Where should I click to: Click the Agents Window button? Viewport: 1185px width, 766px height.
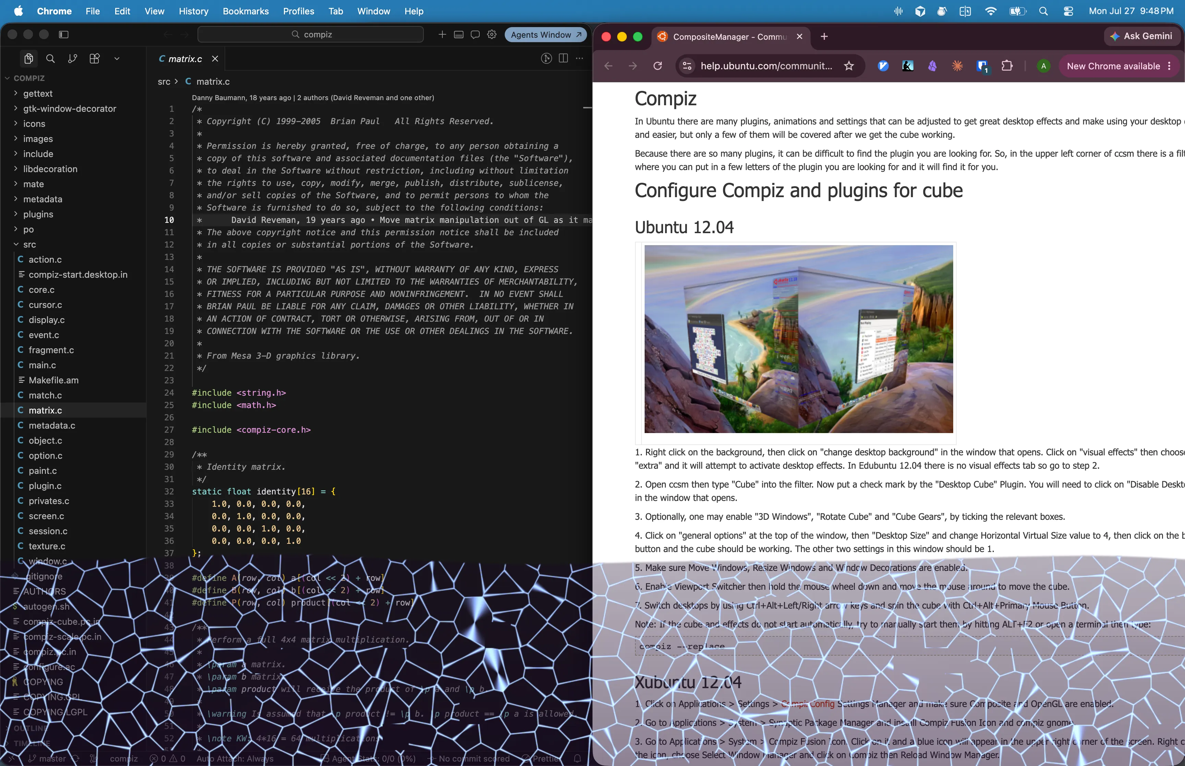(546, 34)
